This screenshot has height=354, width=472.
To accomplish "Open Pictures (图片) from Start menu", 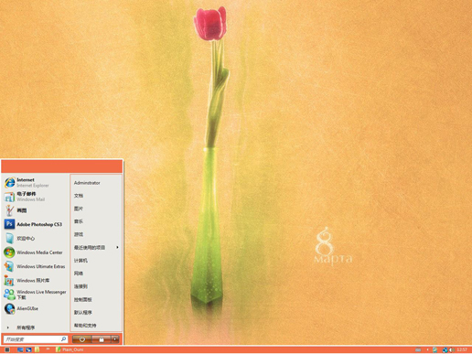I will point(96,209).
